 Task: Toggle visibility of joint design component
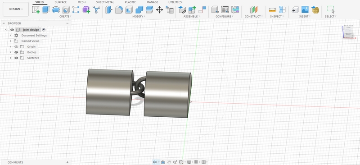[x=12, y=30]
